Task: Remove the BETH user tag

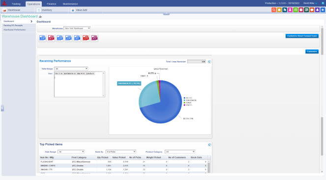Action: [84, 74]
